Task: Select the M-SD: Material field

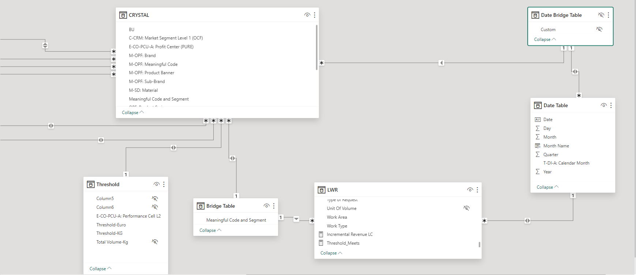Action: [143, 90]
